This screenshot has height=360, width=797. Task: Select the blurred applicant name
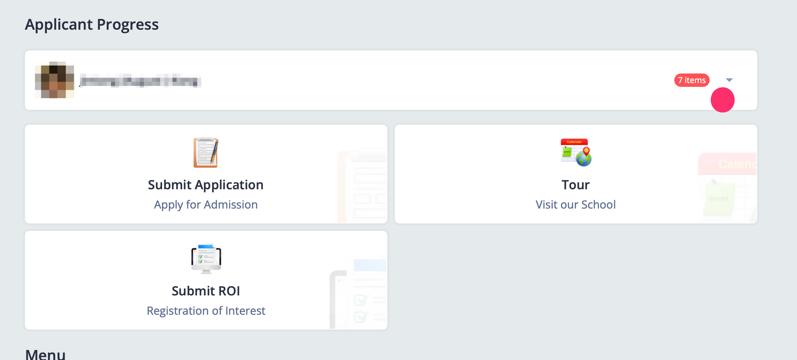pos(140,81)
